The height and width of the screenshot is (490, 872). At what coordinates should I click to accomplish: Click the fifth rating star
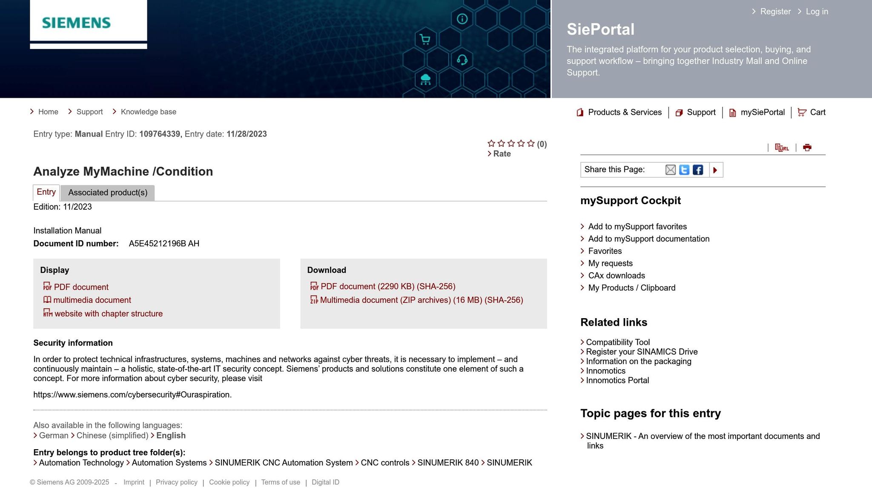pos(531,143)
